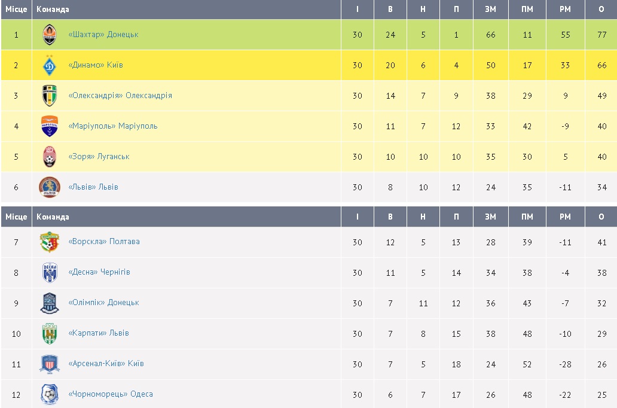Open the «Динамо» Київ team link
The width and height of the screenshot is (617, 408).
[x=96, y=65]
